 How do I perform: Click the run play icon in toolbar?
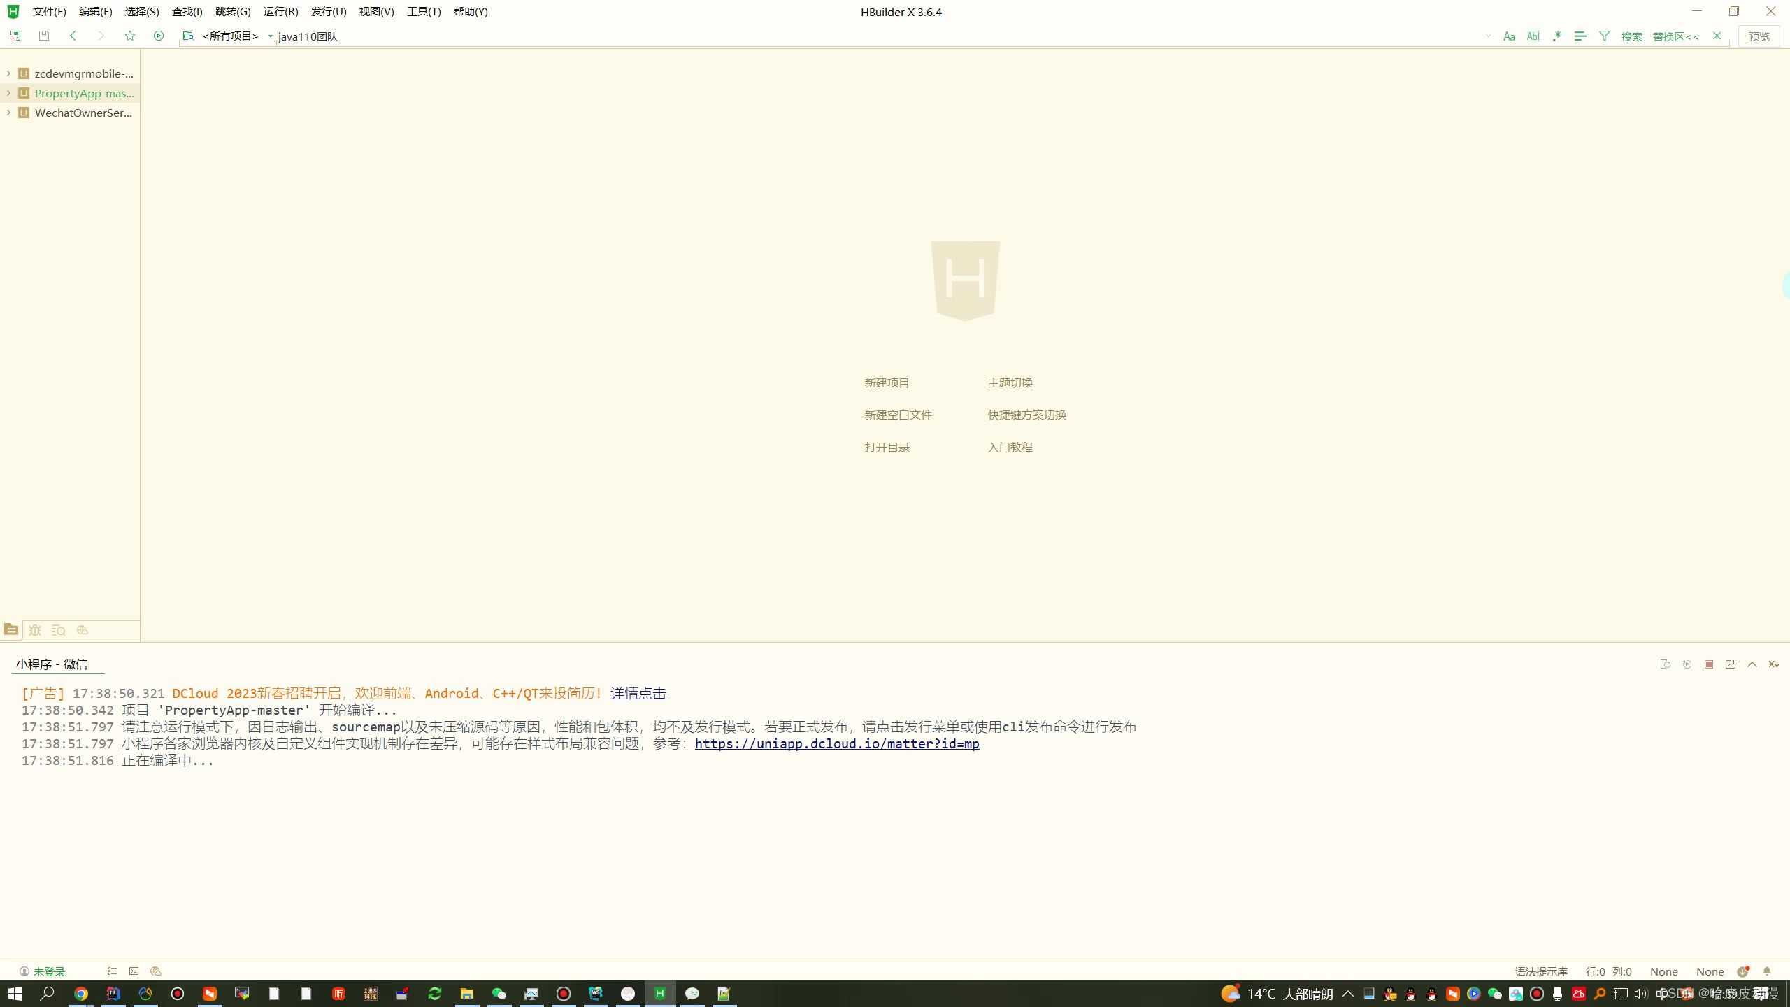159,36
